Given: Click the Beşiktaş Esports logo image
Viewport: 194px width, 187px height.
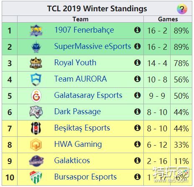Looking at the screenshot, I should point(36,128).
